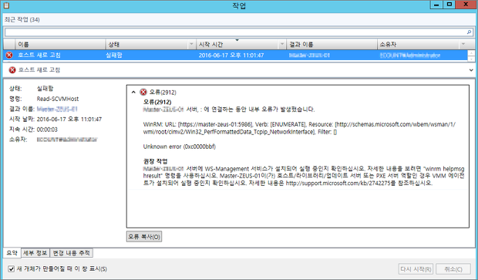The height and width of the screenshot is (280, 478).
Task: Click the search magnifier icon
Action: [x=469, y=32]
